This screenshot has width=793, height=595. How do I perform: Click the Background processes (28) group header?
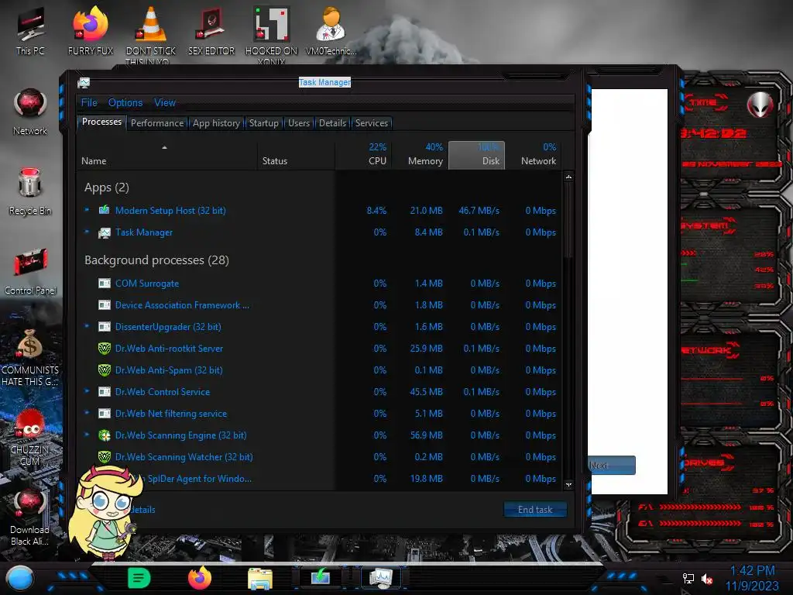156,260
